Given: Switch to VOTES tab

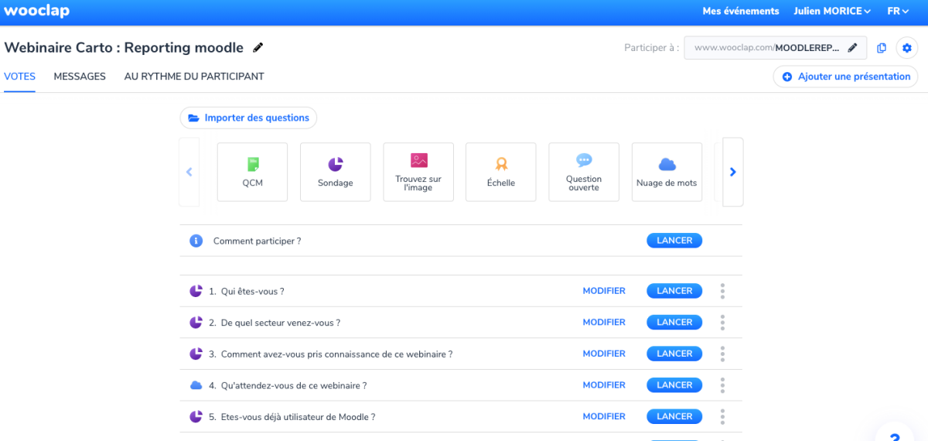Looking at the screenshot, I should (x=19, y=77).
